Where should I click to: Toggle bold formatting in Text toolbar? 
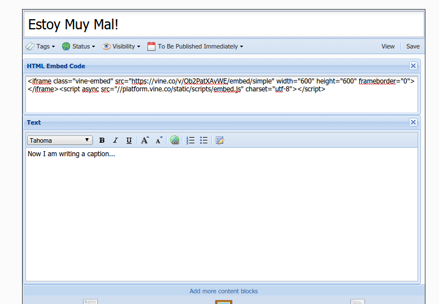pyautogui.click(x=102, y=140)
